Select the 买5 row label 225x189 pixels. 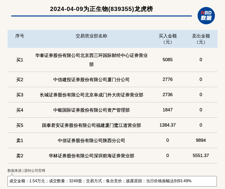coord(20,125)
